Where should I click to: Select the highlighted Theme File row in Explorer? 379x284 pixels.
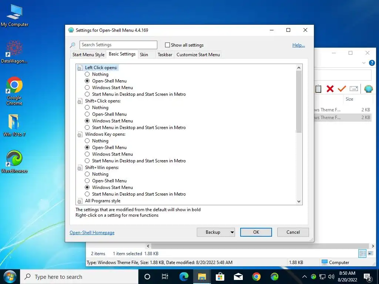343,118
